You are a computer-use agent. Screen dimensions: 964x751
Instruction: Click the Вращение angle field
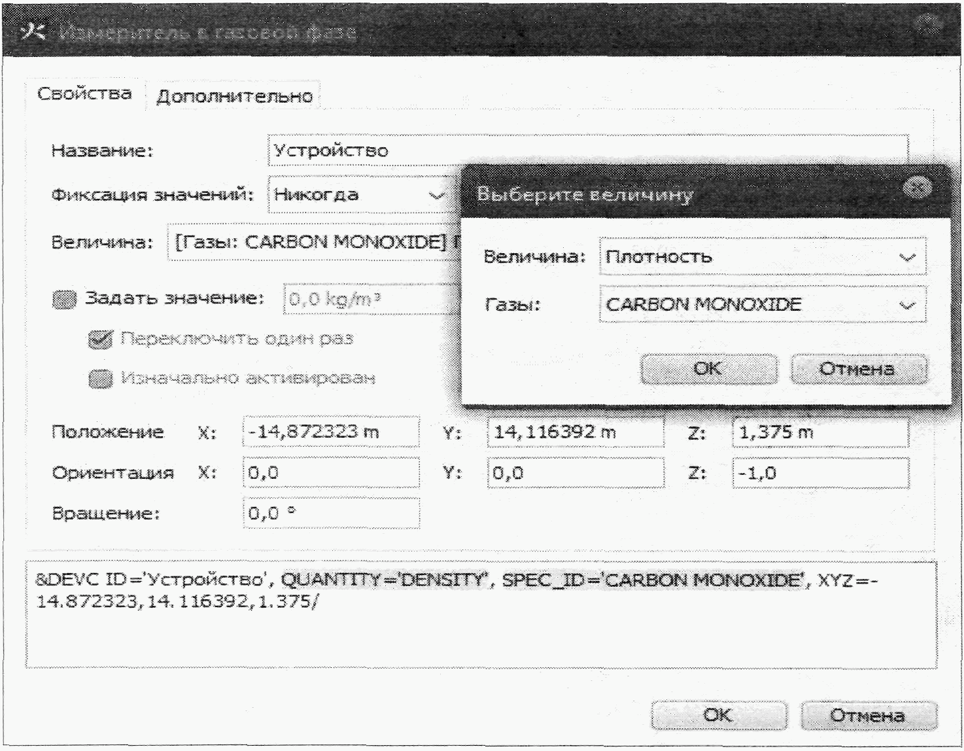(330, 514)
